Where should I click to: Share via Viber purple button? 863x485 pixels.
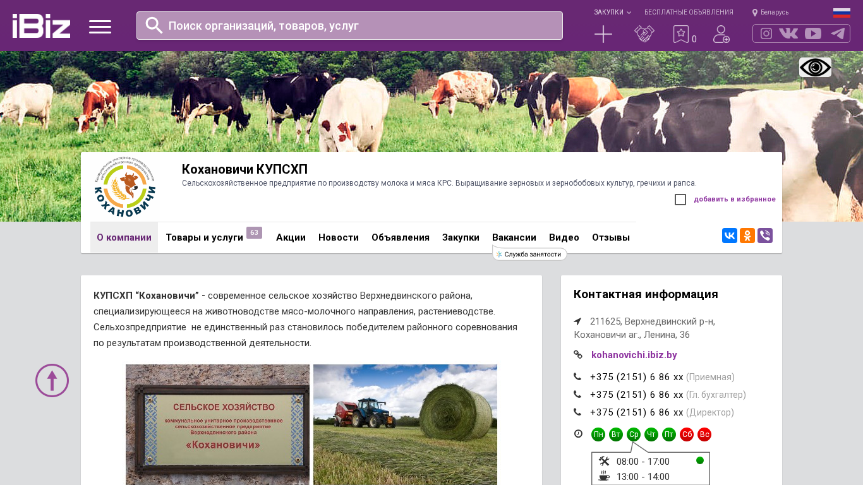[765, 236]
